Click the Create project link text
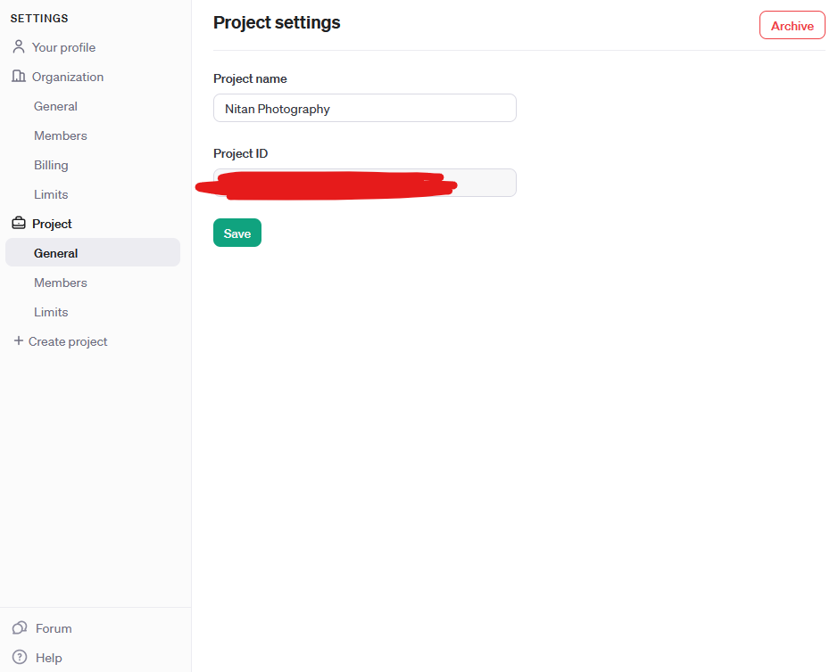Screen dimensions: 838x672 [x=68, y=341]
